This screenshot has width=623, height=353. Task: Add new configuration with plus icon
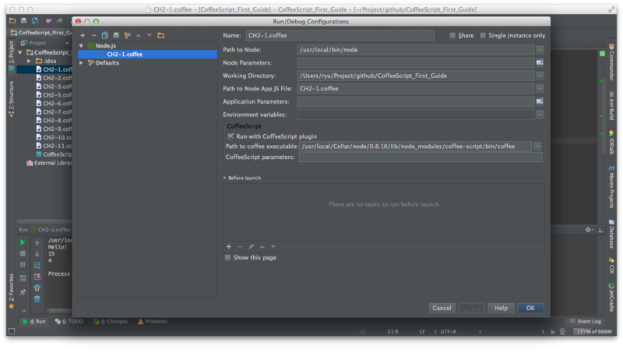pyautogui.click(x=83, y=35)
